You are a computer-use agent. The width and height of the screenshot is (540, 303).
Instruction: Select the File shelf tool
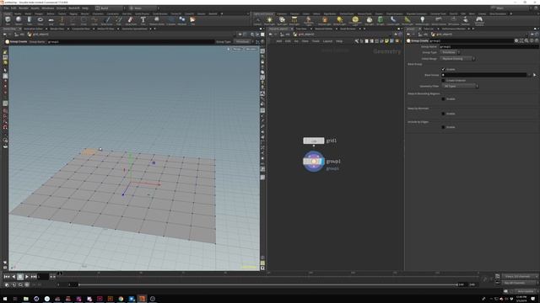point(192,20)
